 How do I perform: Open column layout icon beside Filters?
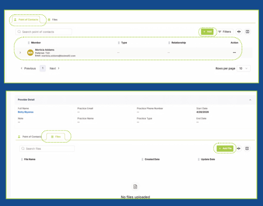click(x=247, y=31)
